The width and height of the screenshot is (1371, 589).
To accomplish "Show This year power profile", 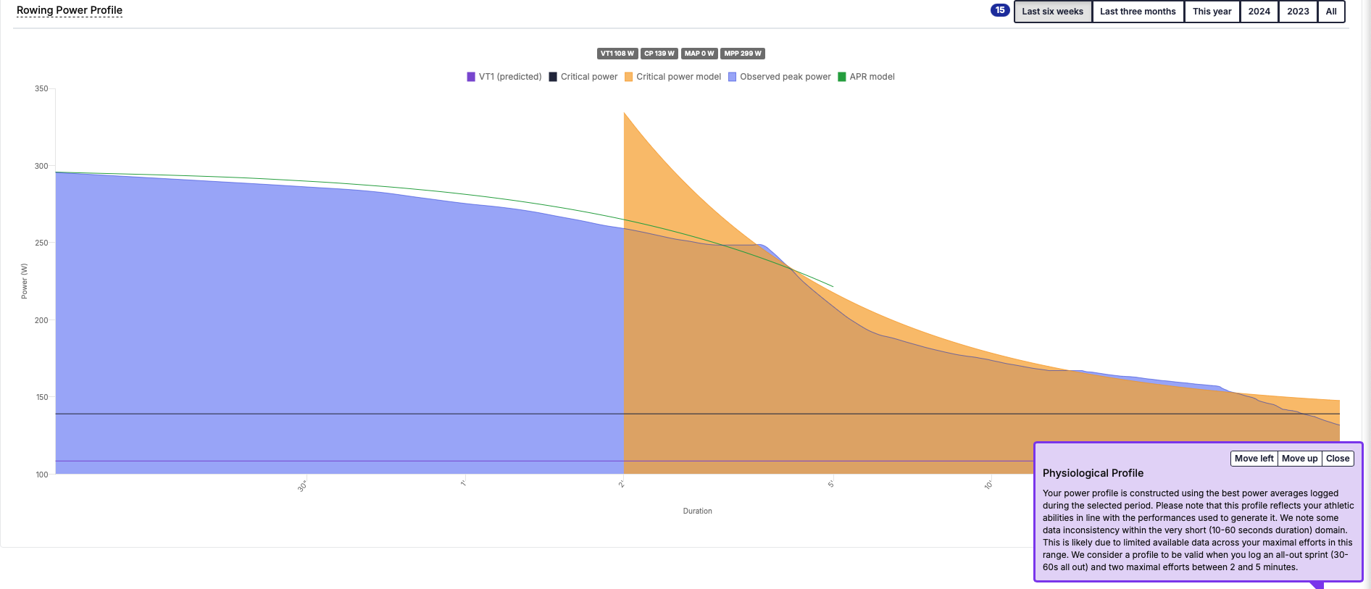I will click(1212, 12).
